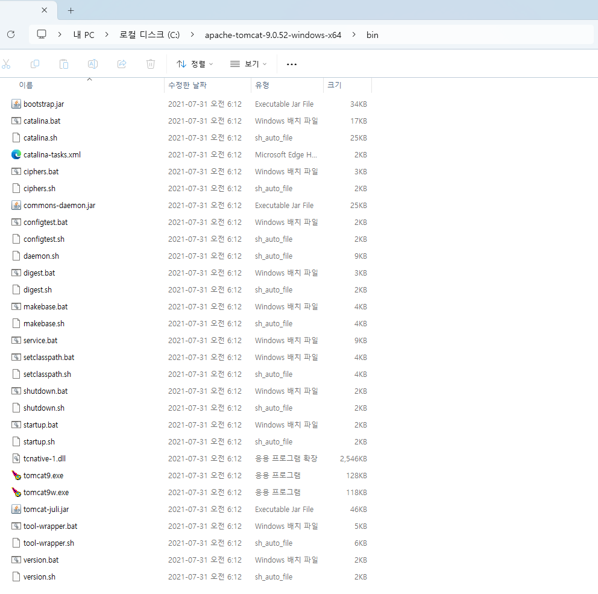The image size is (598, 594).
Task: Select the bootstrap.jar file icon
Action: pos(16,104)
